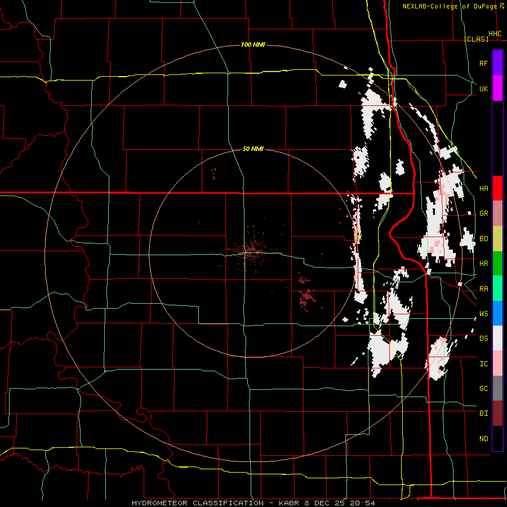
Task: Click the HA legend label
Action: (x=483, y=189)
